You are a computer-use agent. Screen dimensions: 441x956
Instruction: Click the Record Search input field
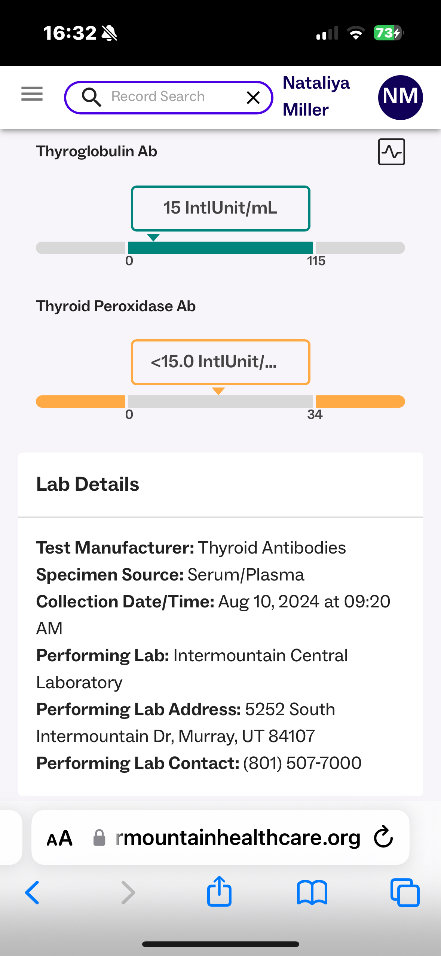[168, 97]
